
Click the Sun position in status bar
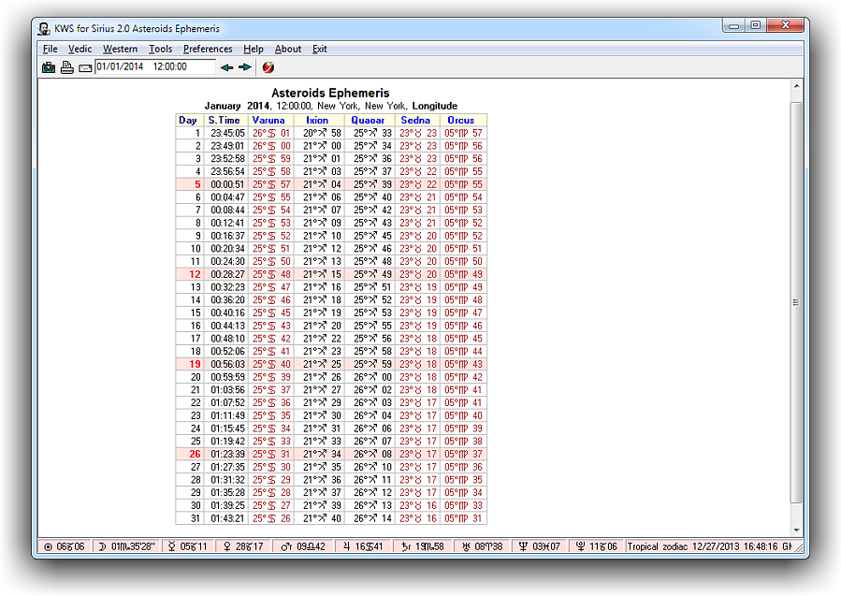65,546
